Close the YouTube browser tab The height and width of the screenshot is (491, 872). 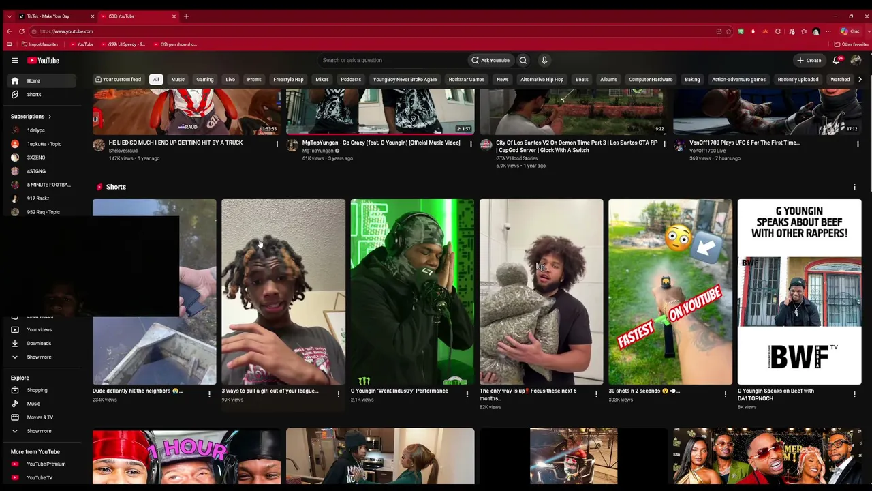174,16
